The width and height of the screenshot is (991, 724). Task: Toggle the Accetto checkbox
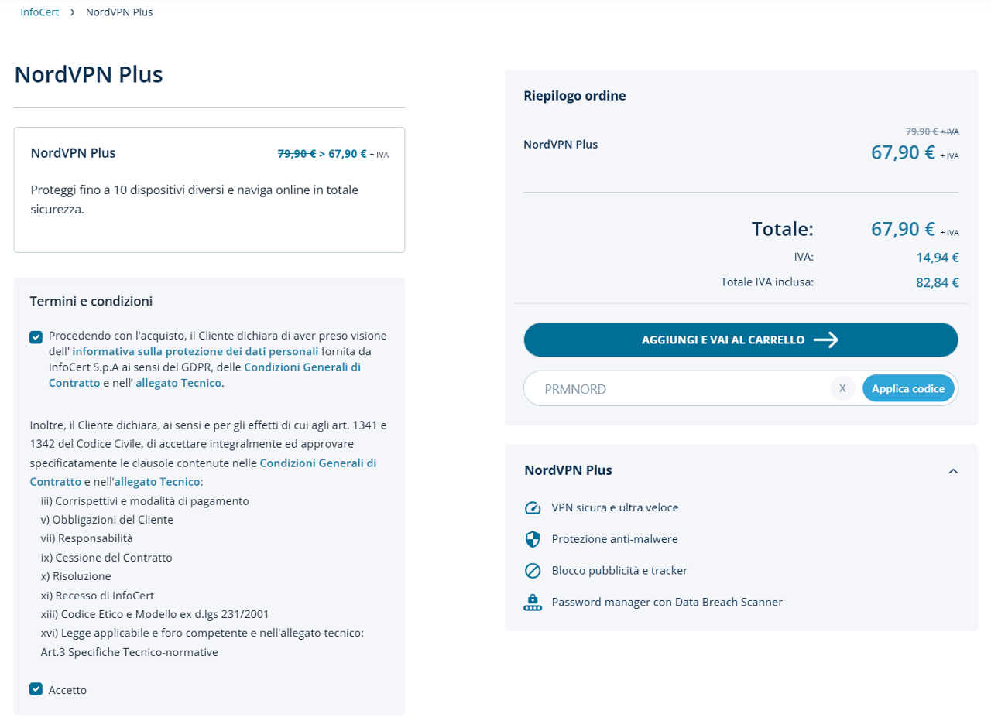point(36,689)
